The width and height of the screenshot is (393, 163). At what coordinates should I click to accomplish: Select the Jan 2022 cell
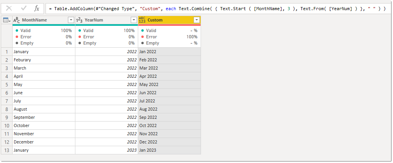click(170, 52)
